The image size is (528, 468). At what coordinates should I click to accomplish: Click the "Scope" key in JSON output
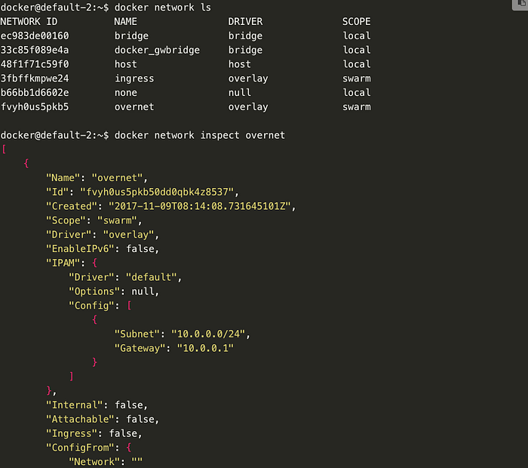(66, 220)
